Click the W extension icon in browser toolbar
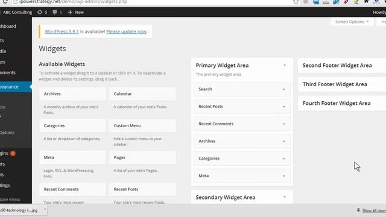The width and height of the screenshot is (386, 217). coord(366,2)
